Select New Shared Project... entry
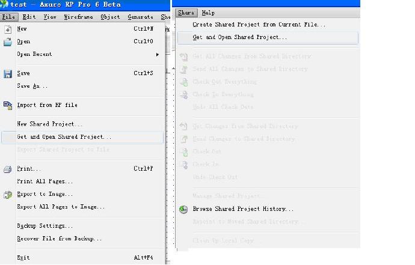Viewport: 415px width, 265px height. (x=50, y=124)
